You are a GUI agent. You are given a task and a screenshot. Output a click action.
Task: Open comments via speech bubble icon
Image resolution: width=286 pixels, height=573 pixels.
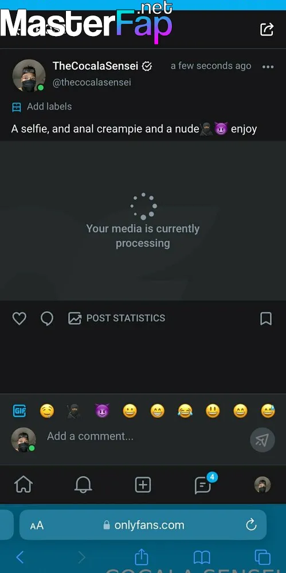pyautogui.click(x=47, y=318)
